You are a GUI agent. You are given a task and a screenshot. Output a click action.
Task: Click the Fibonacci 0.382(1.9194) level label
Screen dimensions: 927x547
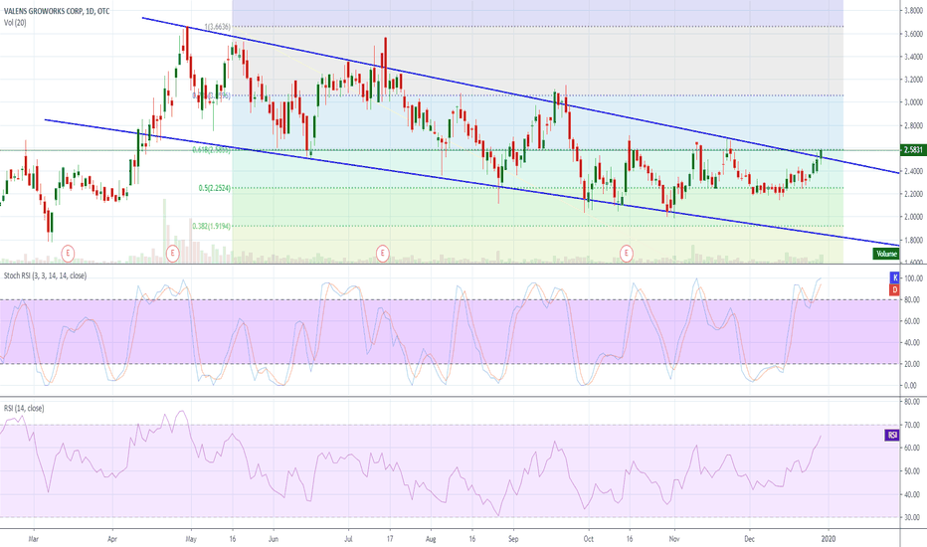coord(212,226)
